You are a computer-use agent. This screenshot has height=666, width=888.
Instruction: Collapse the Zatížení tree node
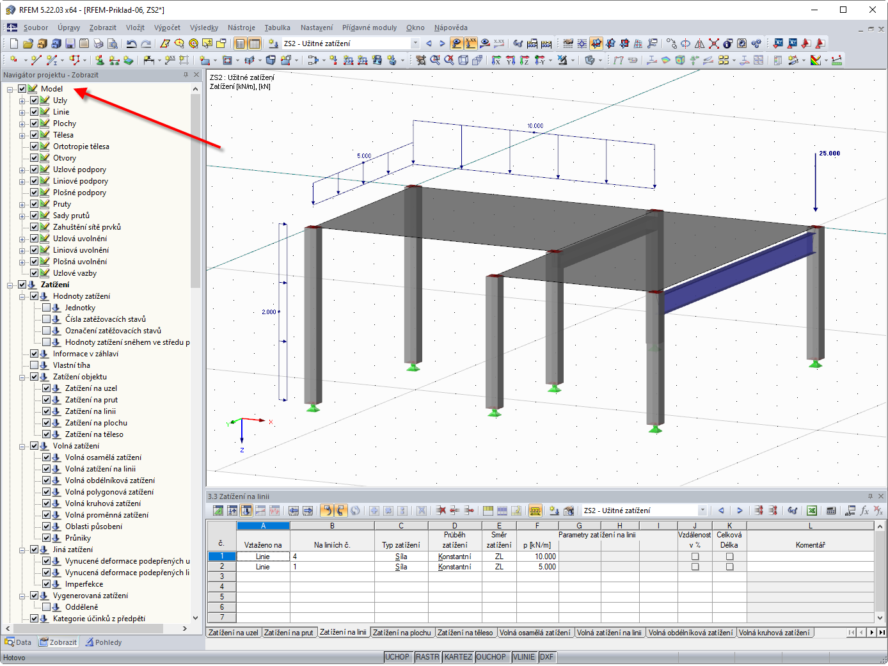click(10, 285)
